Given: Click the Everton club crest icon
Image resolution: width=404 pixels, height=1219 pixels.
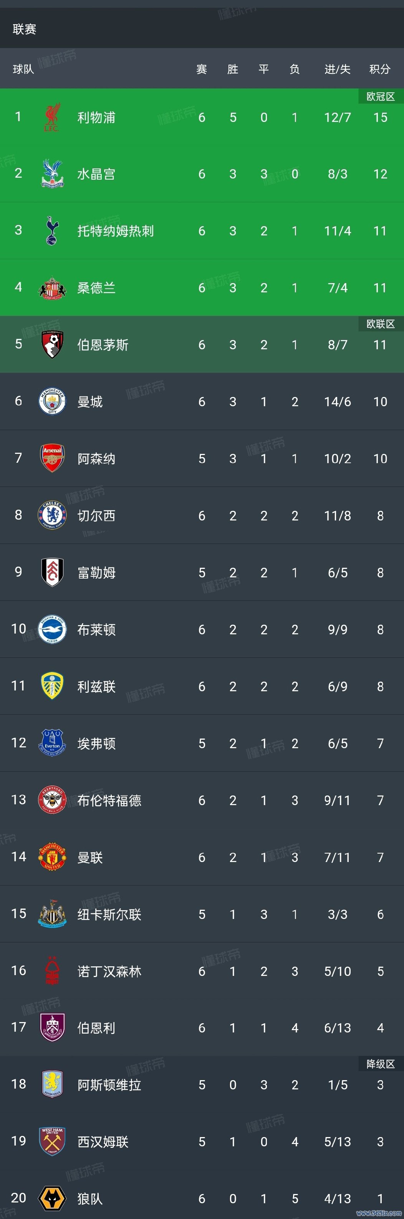Looking at the screenshot, I should point(52,743).
